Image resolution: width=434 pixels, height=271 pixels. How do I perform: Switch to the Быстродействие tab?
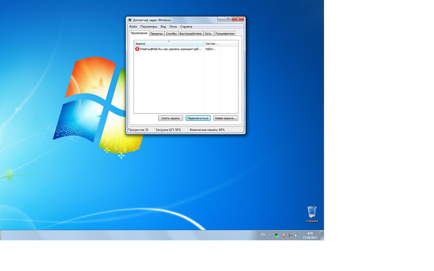tap(191, 34)
